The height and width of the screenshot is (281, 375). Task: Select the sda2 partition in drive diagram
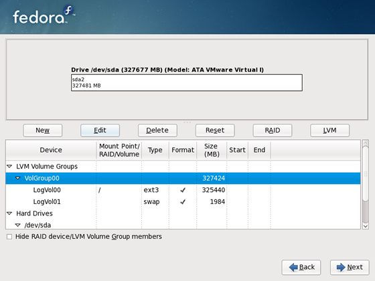point(187,83)
